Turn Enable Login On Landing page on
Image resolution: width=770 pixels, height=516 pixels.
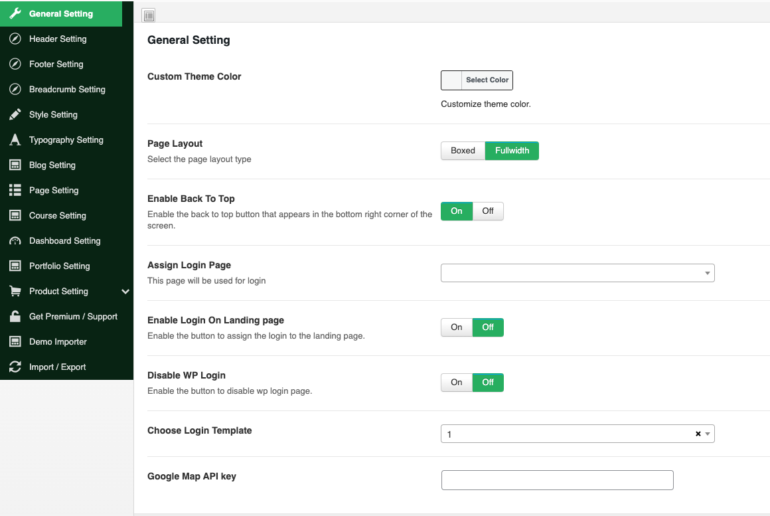tap(457, 327)
